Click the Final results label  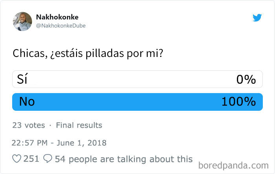click(79, 125)
